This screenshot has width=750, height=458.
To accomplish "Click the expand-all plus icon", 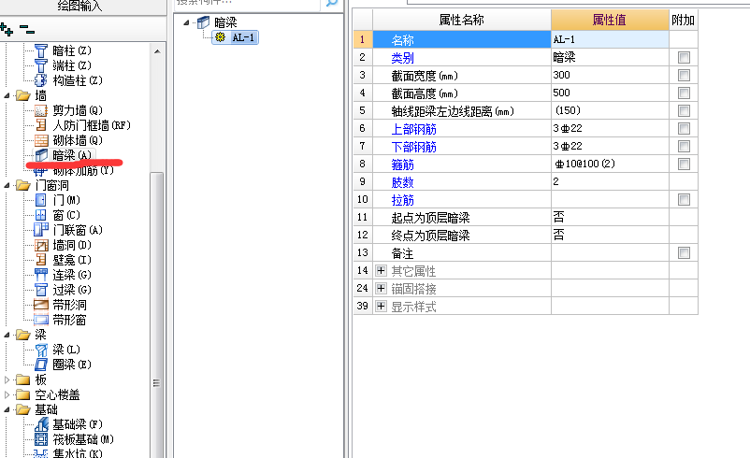I will (x=7, y=30).
